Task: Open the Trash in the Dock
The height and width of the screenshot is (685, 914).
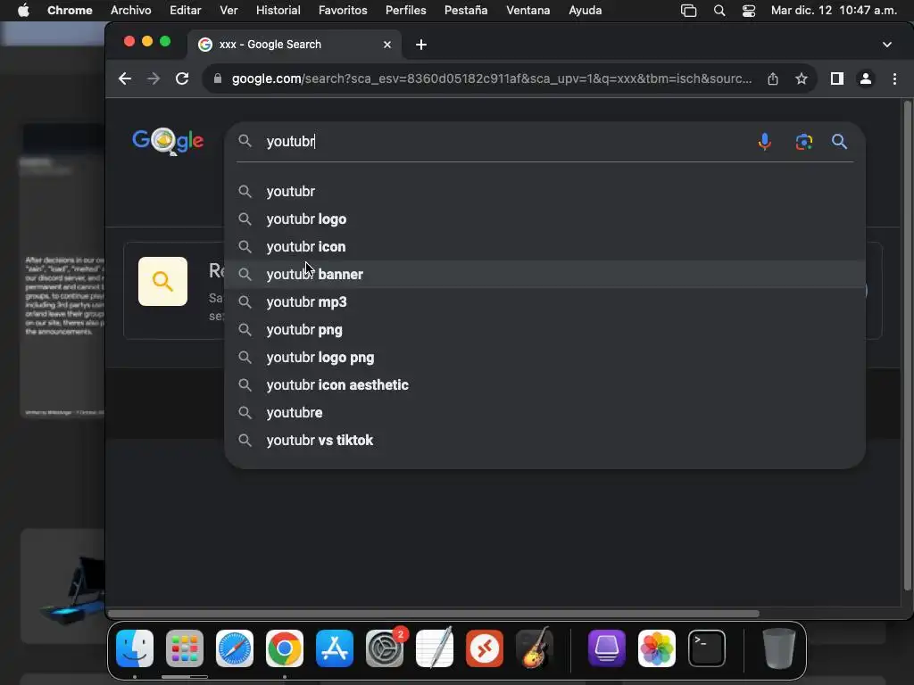Action: pyautogui.click(x=779, y=648)
